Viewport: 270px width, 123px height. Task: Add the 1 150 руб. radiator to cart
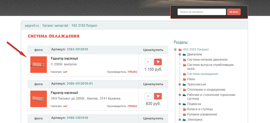click(x=158, y=62)
